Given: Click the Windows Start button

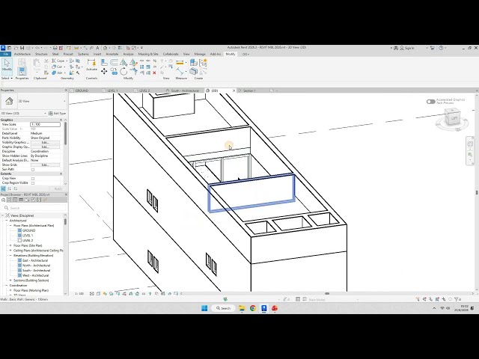Looking at the screenshot, I should click(x=204, y=308).
